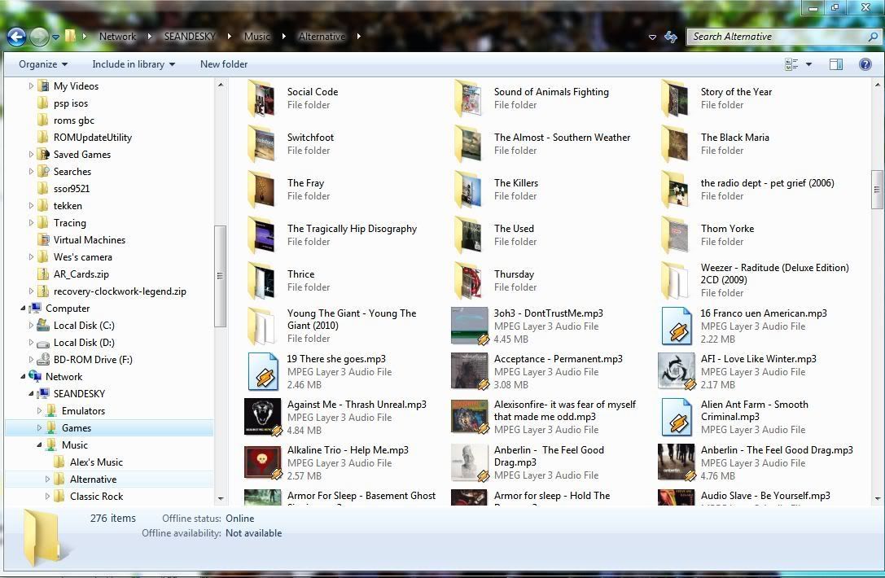Go back with the Back arrow button

(16, 37)
